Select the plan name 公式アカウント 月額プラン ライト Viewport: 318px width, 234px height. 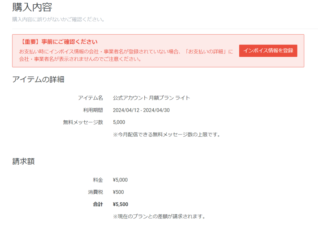[x=152, y=97]
